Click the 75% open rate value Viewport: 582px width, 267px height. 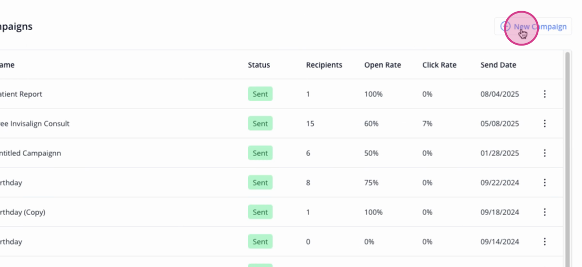coord(372,183)
